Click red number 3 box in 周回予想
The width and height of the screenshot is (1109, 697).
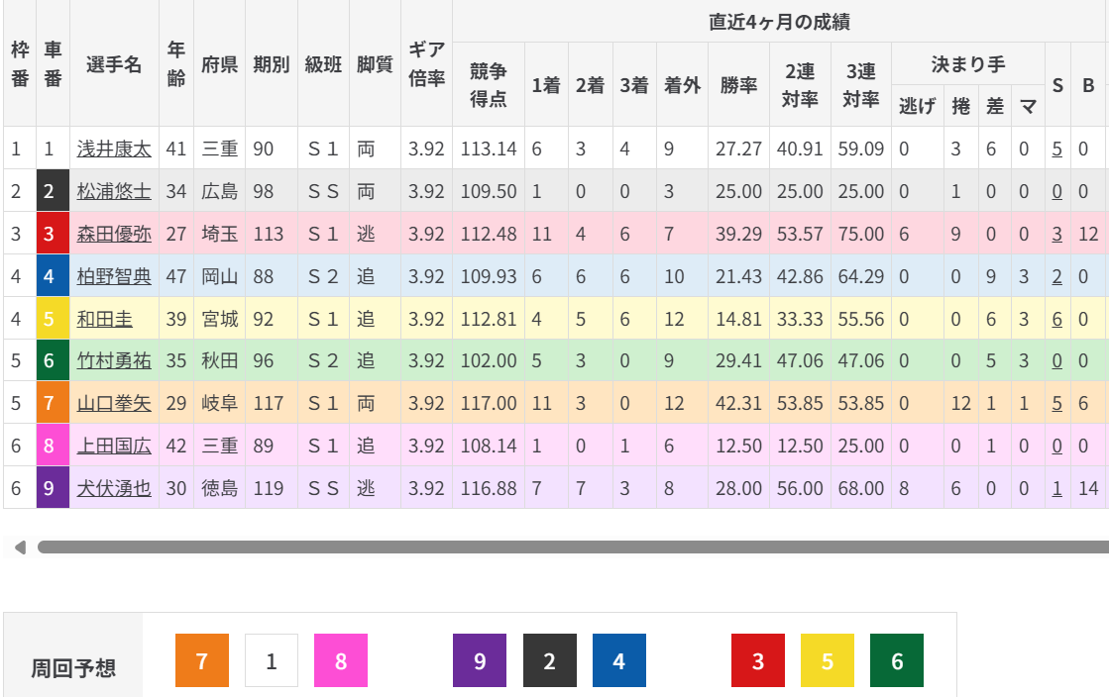[758, 660]
